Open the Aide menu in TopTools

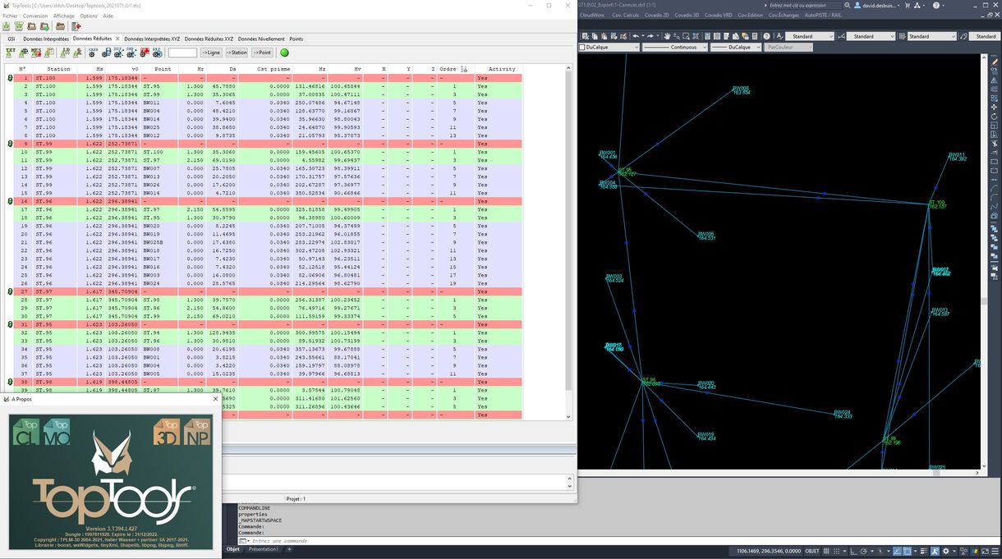coord(108,16)
